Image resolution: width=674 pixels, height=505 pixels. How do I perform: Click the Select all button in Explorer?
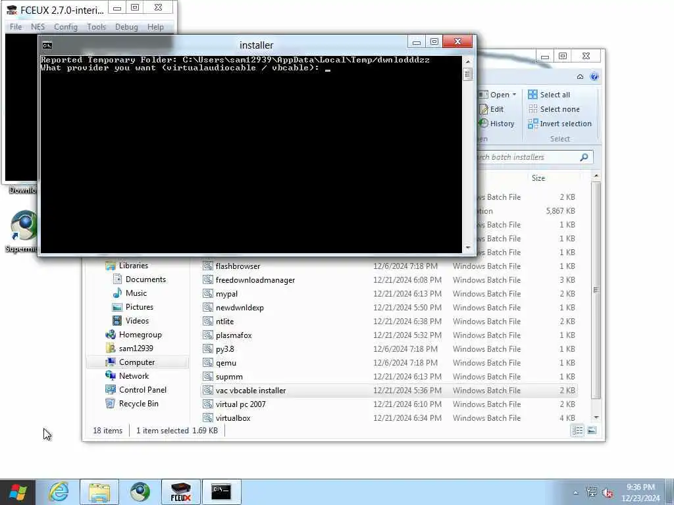549,95
